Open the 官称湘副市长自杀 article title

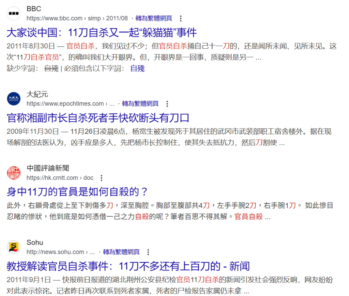(x=98, y=118)
